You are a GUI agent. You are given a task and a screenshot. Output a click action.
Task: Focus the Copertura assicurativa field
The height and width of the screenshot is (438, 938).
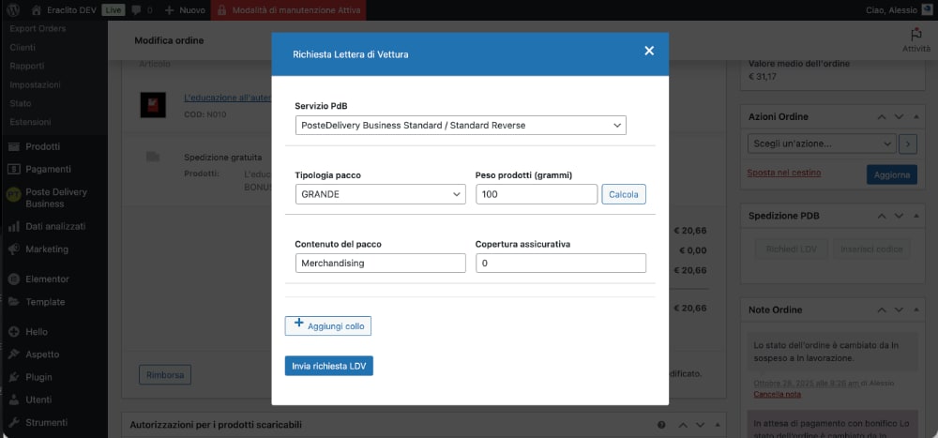(560, 264)
